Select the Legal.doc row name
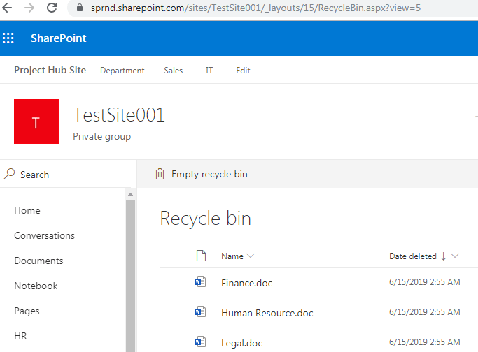478x352 pixels. (241, 343)
